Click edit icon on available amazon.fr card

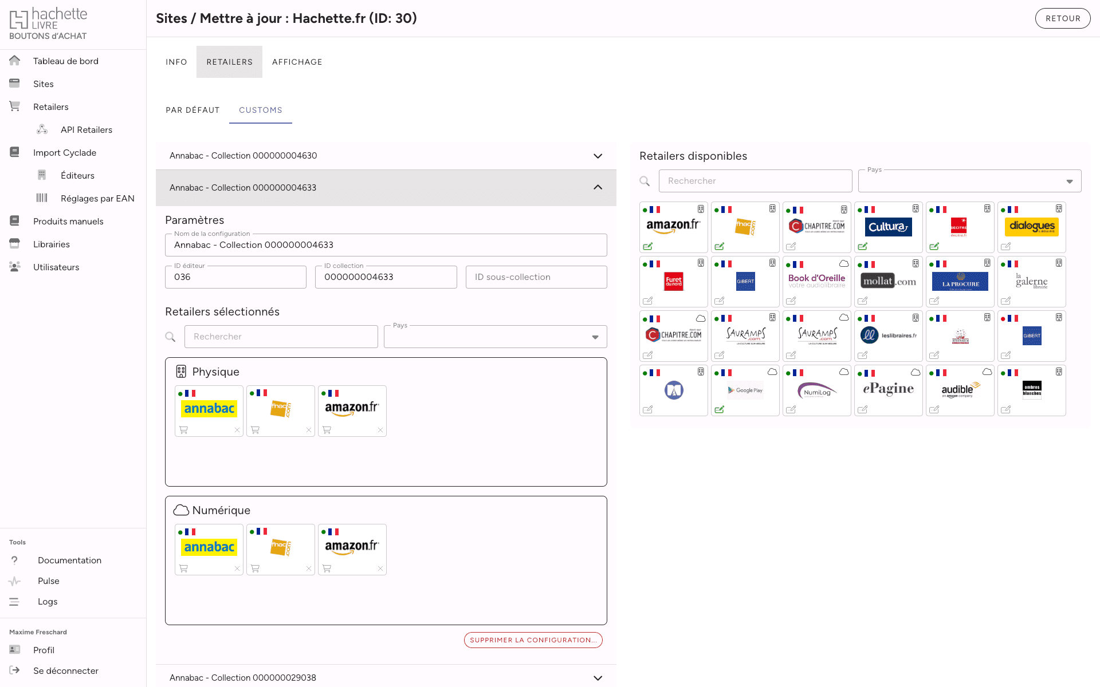(x=648, y=246)
